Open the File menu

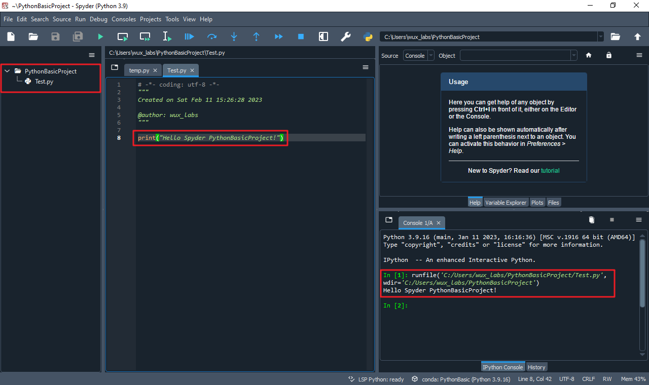8,19
